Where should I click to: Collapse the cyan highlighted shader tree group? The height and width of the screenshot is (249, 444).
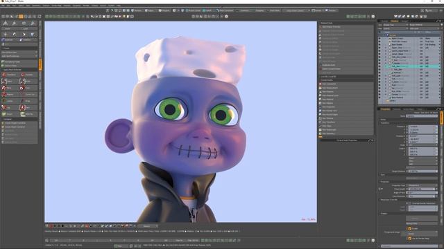pyautogui.click(x=386, y=66)
